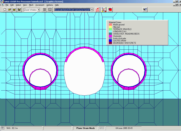Image resolution: width=181 pixels, height=131 pixels.
Task: Click the CASTED IRON legend label
Action: (x=119, y=41)
